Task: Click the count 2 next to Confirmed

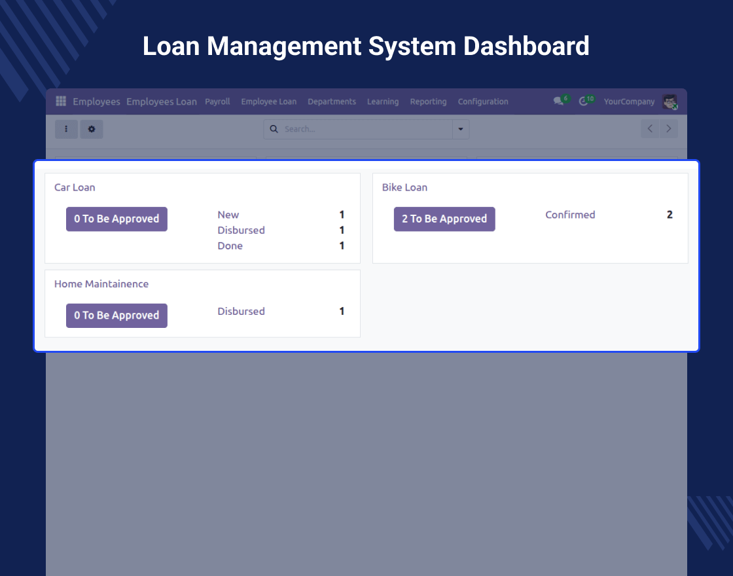Action: point(670,215)
